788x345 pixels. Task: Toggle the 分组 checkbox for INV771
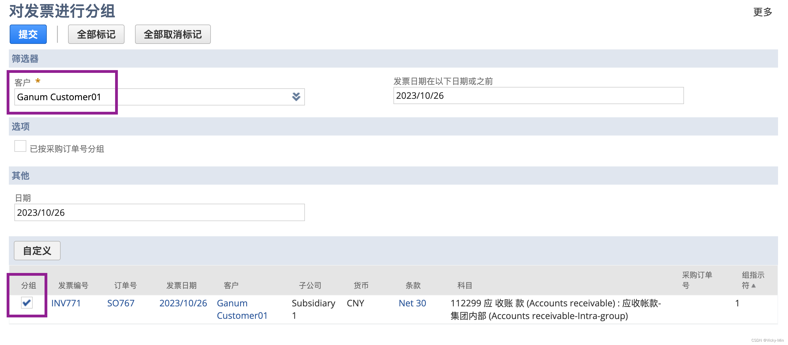pyautogui.click(x=27, y=302)
